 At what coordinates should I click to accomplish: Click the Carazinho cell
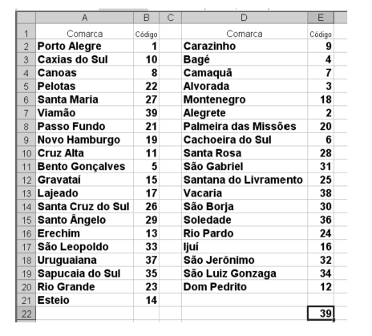tap(245, 46)
